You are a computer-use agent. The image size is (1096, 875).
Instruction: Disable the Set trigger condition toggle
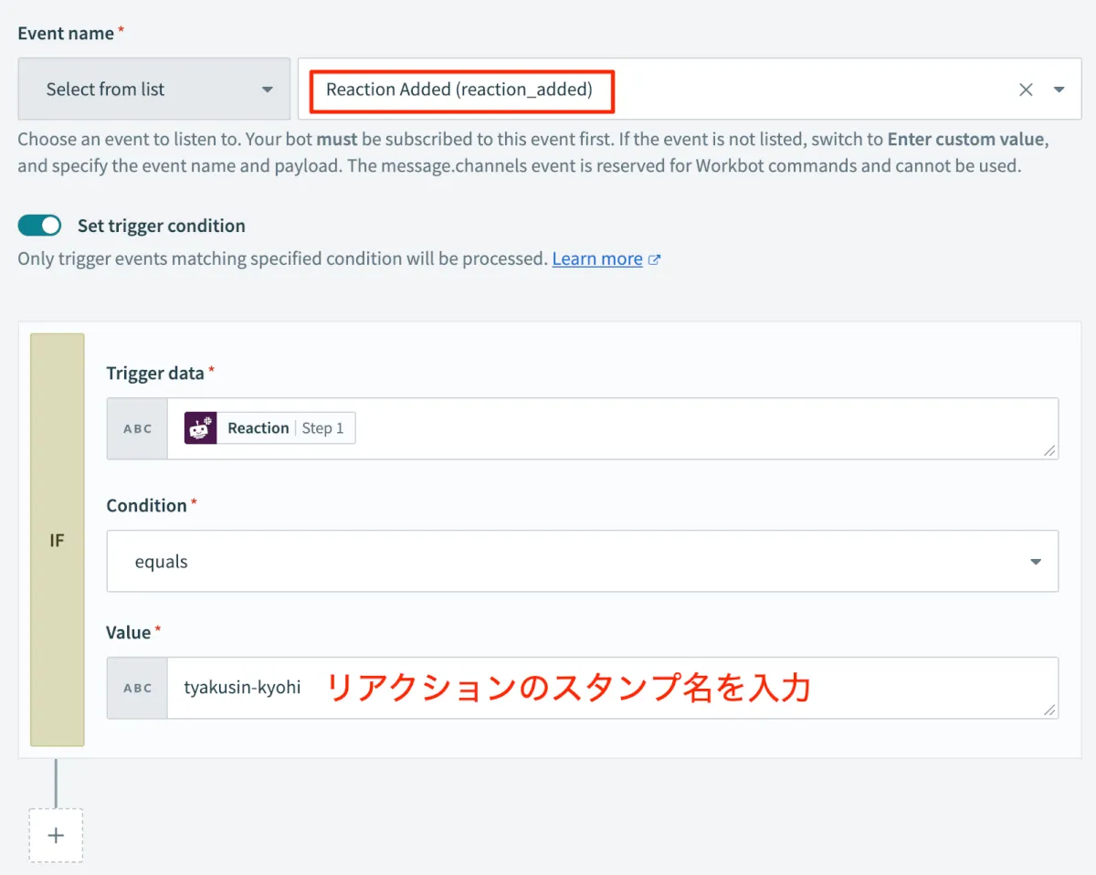39,226
